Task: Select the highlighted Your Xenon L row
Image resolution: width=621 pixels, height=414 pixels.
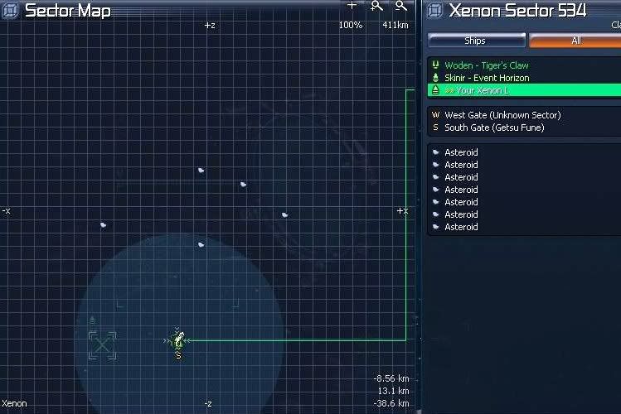Action: [x=524, y=90]
